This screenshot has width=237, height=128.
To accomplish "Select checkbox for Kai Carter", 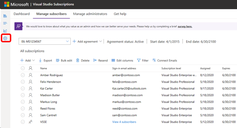I will coord(23,88).
